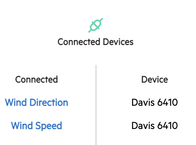Click the 'Device' header text
The width and height of the screenshot is (196, 145).
(154, 79)
